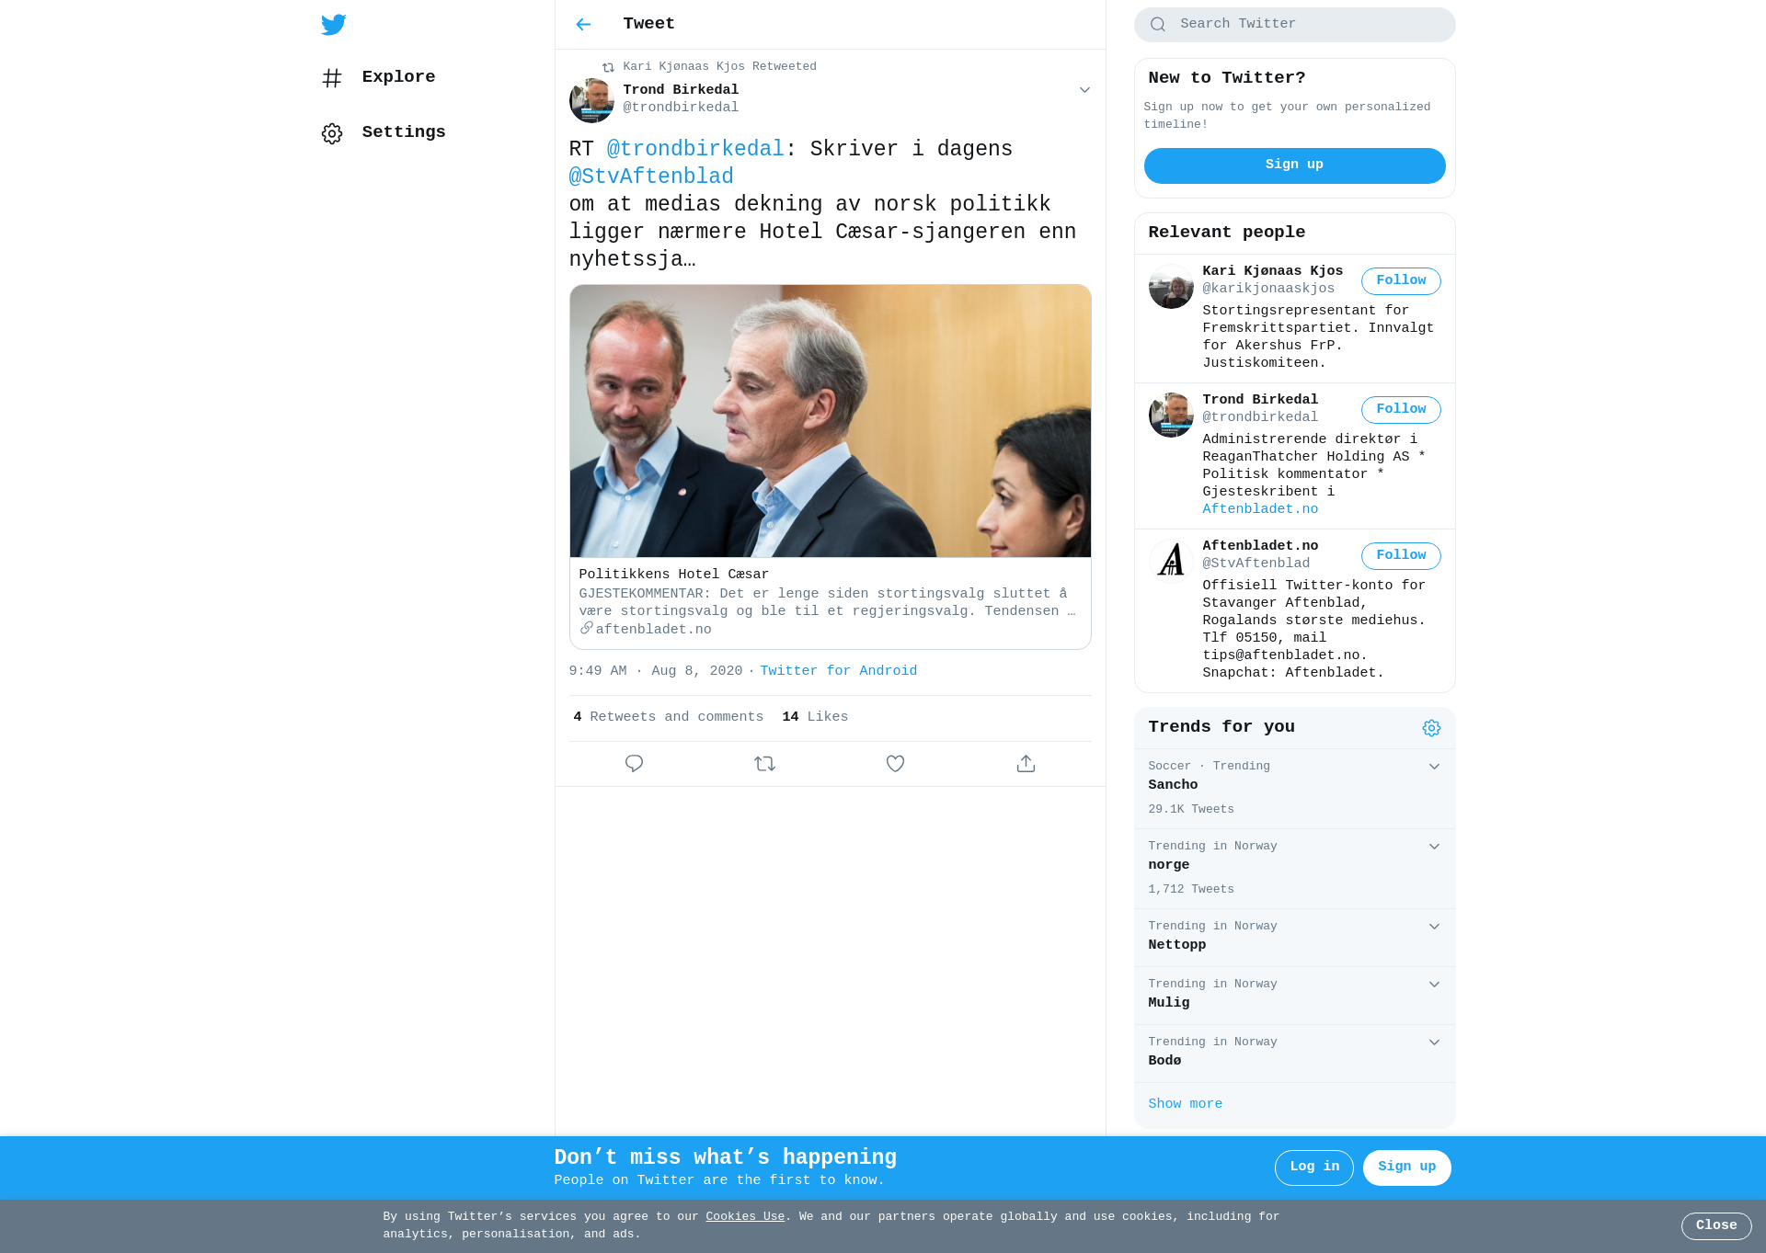This screenshot has width=1766, height=1253.
Task: Reply to the tweet via comment icon
Action: pyautogui.click(x=634, y=764)
